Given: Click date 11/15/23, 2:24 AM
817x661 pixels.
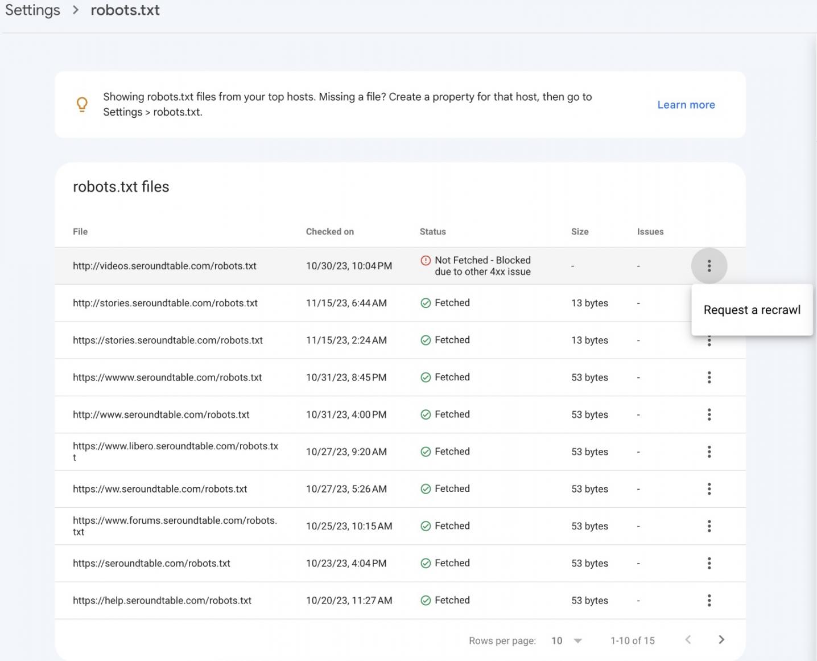Looking at the screenshot, I should tap(346, 340).
